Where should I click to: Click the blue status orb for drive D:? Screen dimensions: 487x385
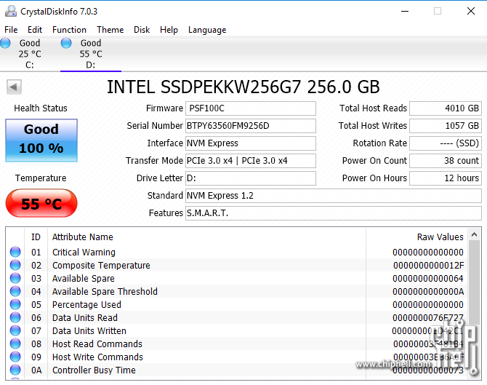pyautogui.click(x=66, y=43)
